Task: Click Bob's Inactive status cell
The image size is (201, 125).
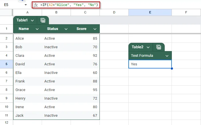Action: click(x=56, y=47)
